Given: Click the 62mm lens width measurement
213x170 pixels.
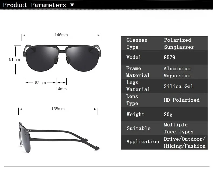Looking at the screenshot, I should pyautogui.click(x=40, y=83).
